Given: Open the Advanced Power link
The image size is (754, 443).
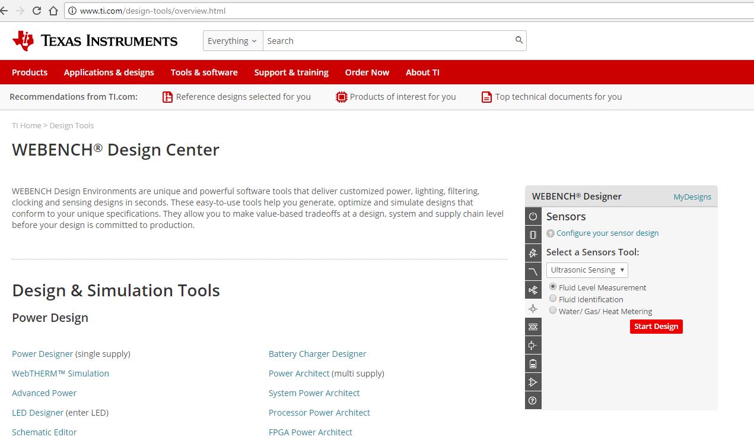Looking at the screenshot, I should (44, 393).
